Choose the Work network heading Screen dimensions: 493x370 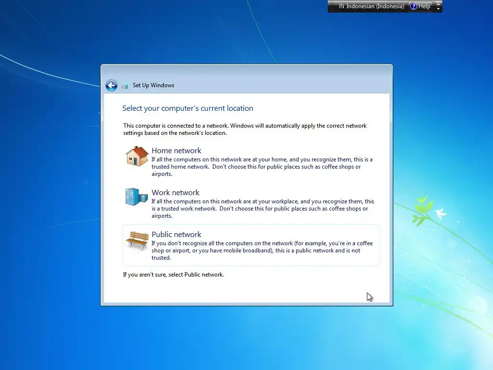tap(175, 193)
